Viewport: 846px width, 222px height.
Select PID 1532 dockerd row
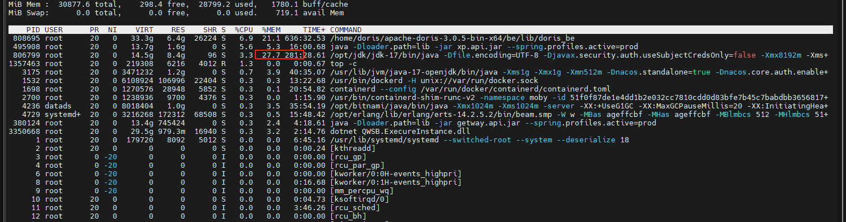[x=421, y=80]
